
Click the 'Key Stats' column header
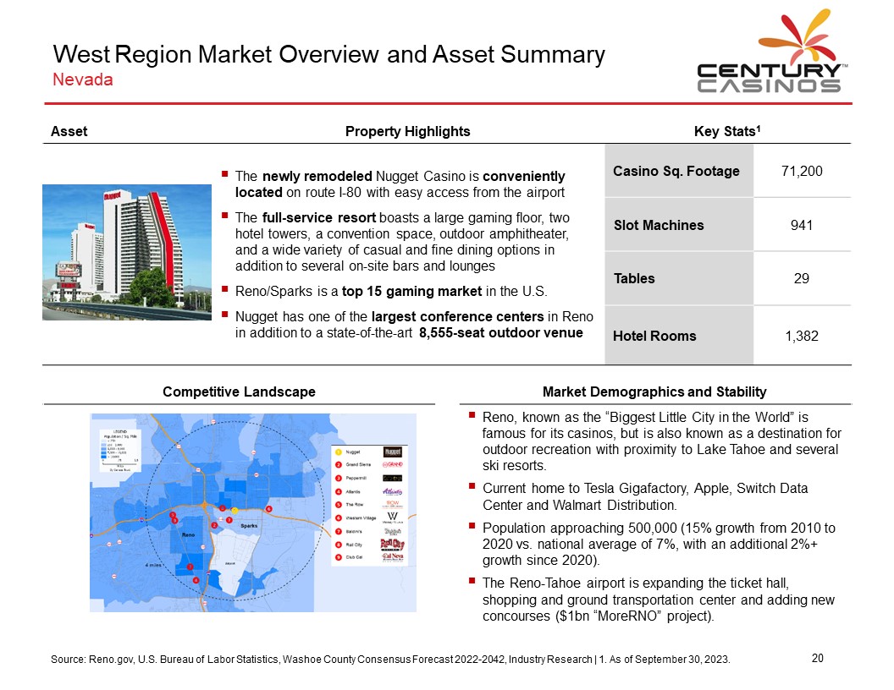pos(727,132)
